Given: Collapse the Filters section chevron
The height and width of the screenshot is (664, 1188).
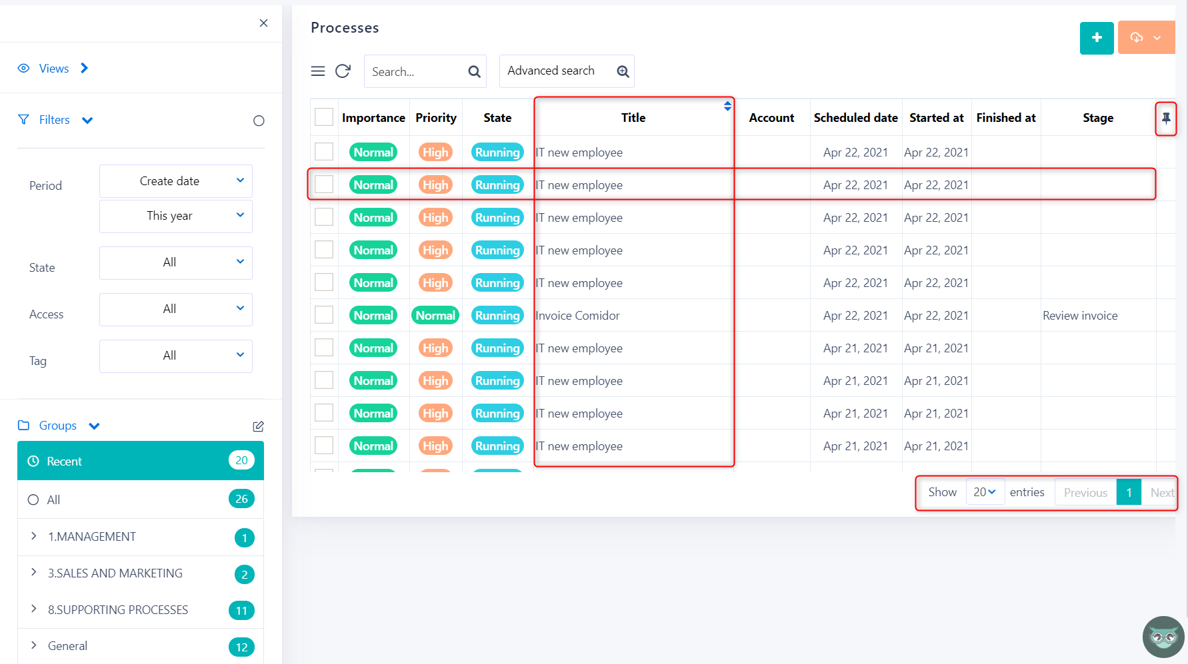Looking at the screenshot, I should point(87,121).
